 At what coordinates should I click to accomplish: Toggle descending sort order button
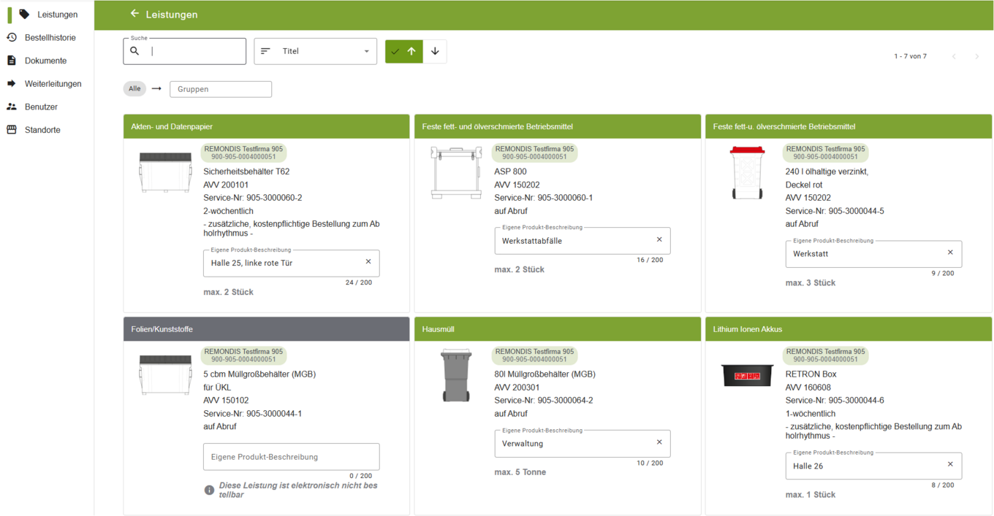coord(435,51)
